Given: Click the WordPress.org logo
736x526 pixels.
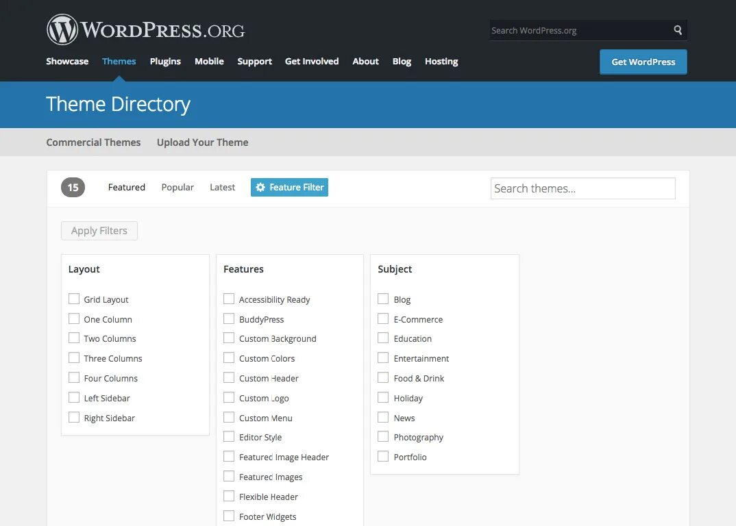Looking at the screenshot, I should (145, 29).
